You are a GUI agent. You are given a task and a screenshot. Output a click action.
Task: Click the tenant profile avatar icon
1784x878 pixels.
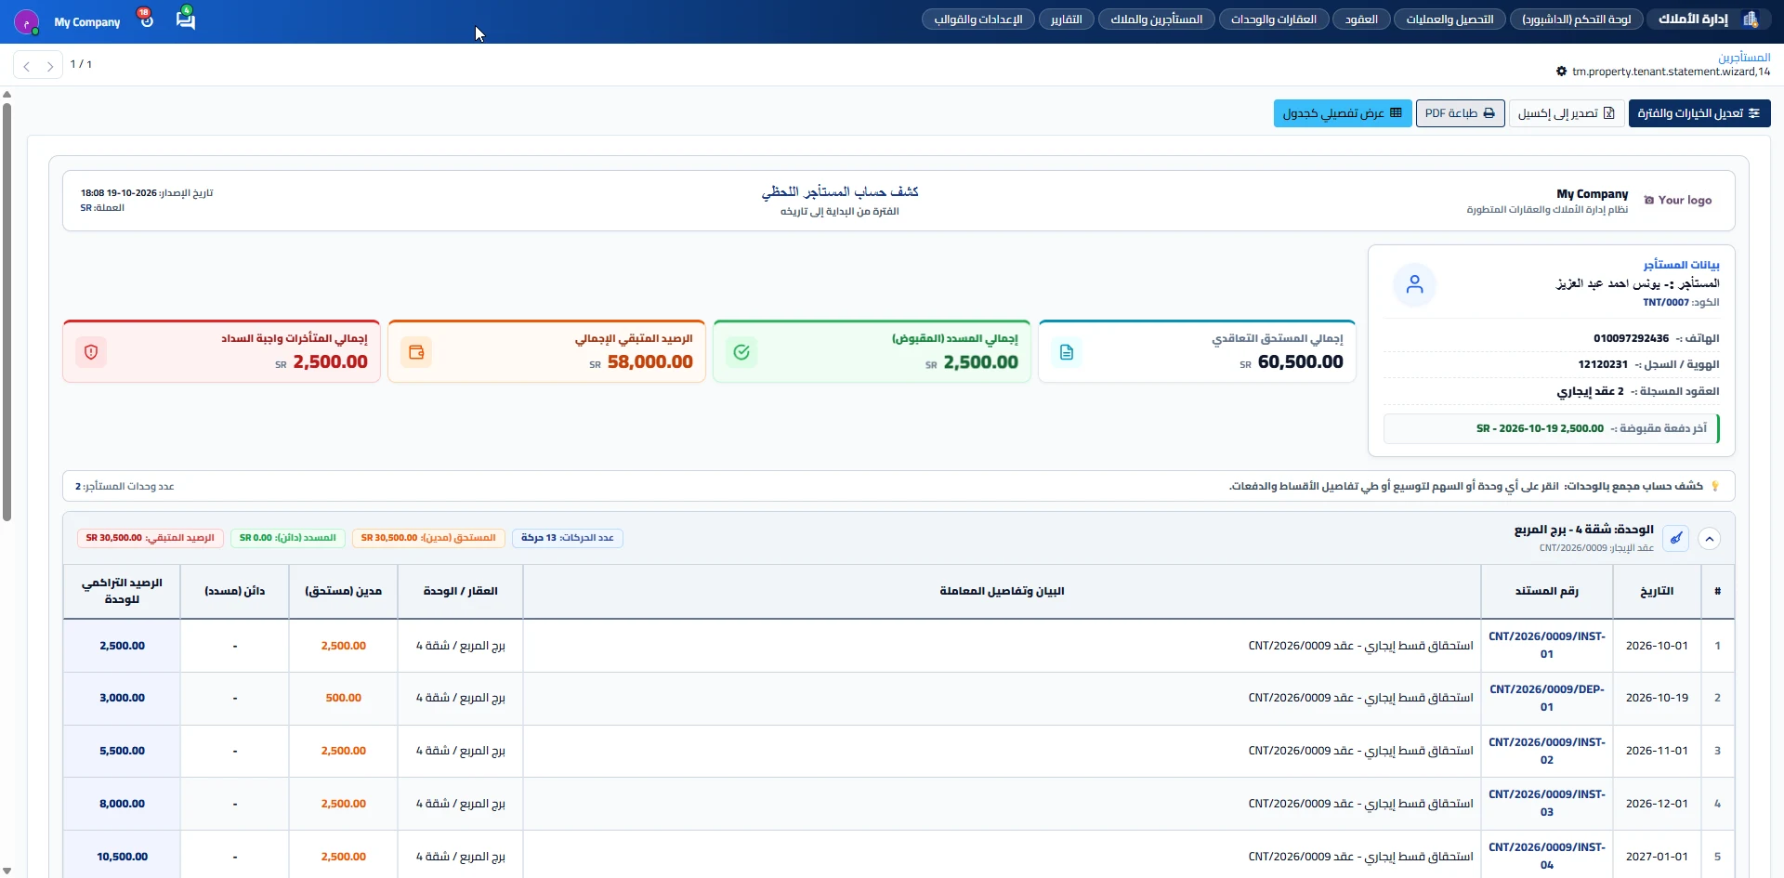(1414, 284)
